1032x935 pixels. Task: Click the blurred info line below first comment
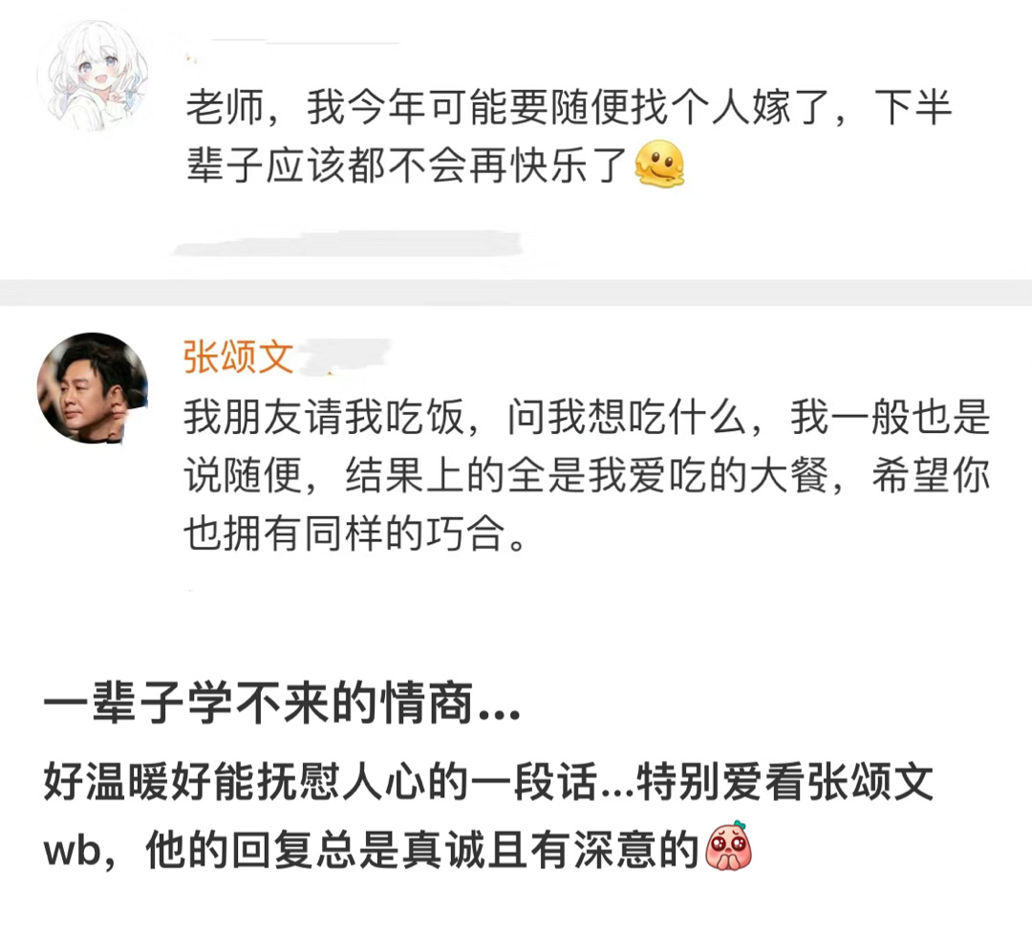(x=347, y=245)
